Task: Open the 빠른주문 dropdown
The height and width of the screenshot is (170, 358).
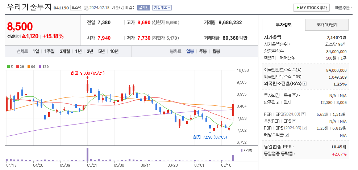Action: click(344, 8)
